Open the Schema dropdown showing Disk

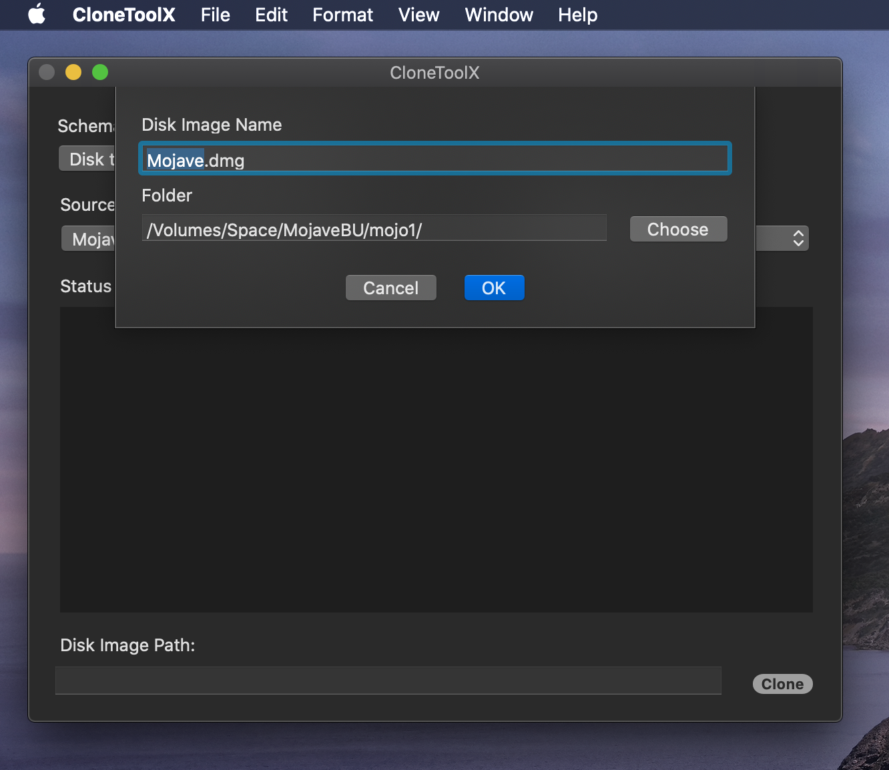pyautogui.click(x=87, y=159)
